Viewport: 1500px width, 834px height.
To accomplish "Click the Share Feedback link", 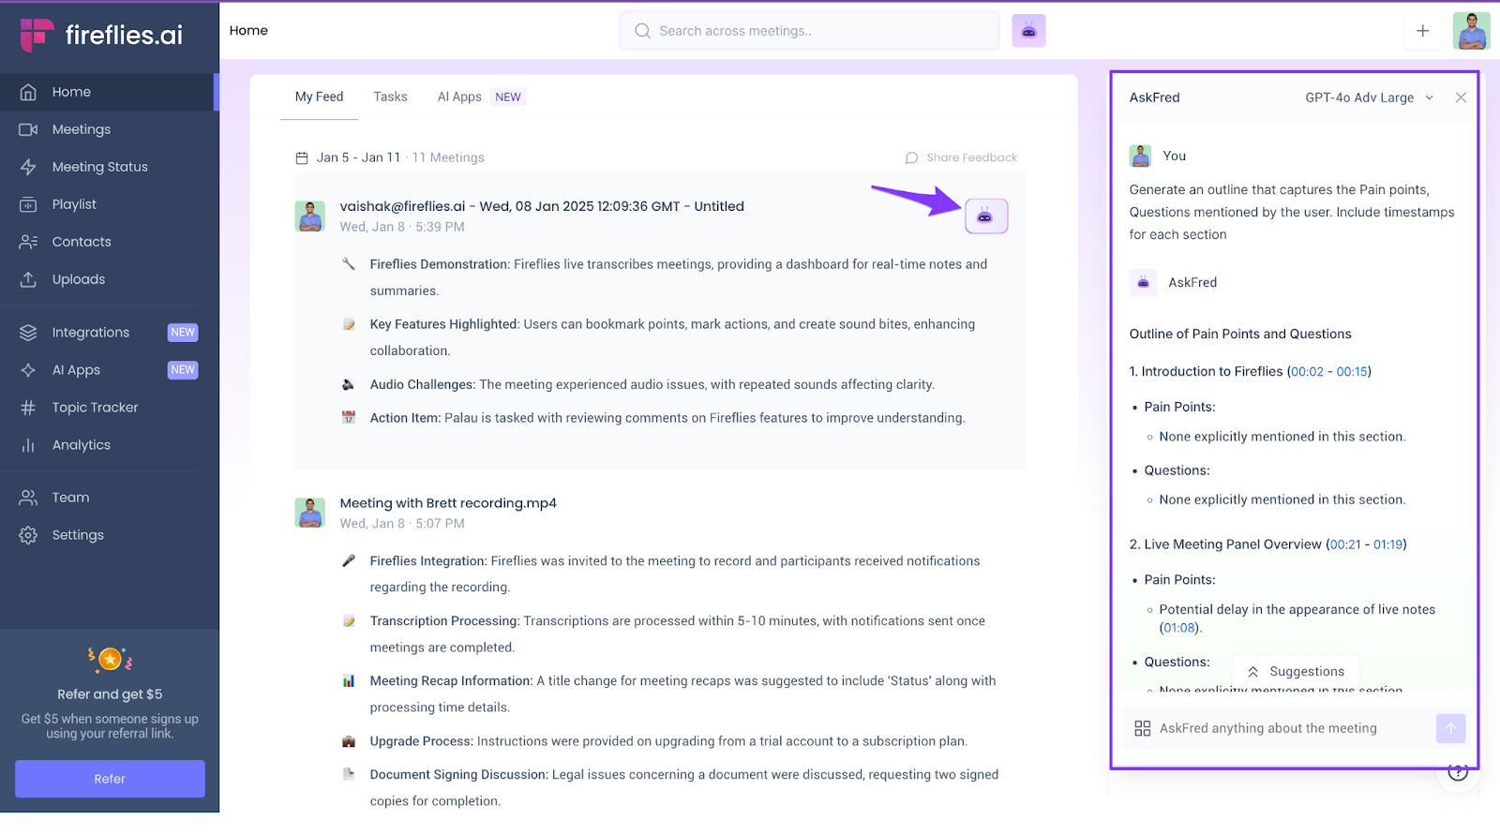I will click(961, 157).
